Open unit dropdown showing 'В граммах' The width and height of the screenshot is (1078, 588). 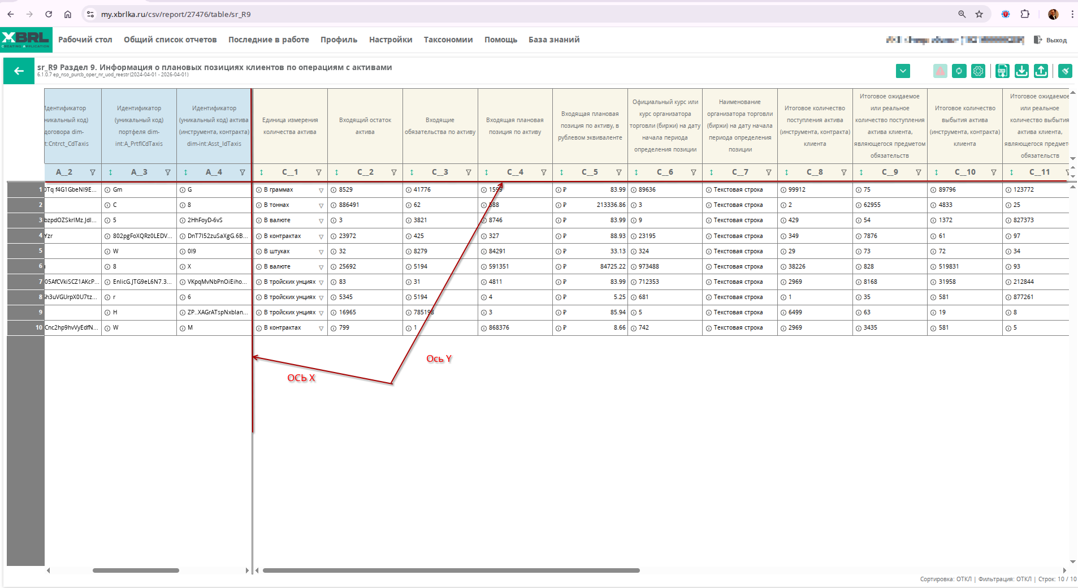click(321, 191)
